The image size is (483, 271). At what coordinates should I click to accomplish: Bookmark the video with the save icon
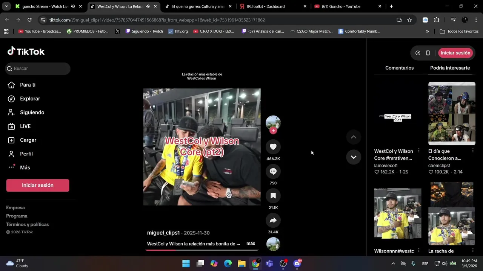click(x=273, y=196)
